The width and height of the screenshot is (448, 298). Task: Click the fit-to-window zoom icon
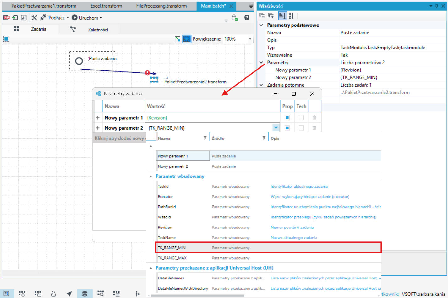[178, 39]
